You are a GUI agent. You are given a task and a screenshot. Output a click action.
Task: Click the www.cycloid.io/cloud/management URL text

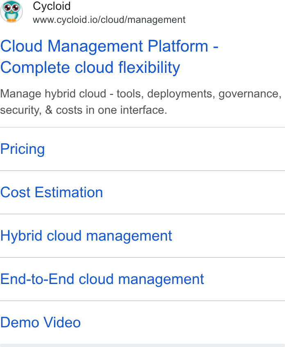tap(109, 20)
